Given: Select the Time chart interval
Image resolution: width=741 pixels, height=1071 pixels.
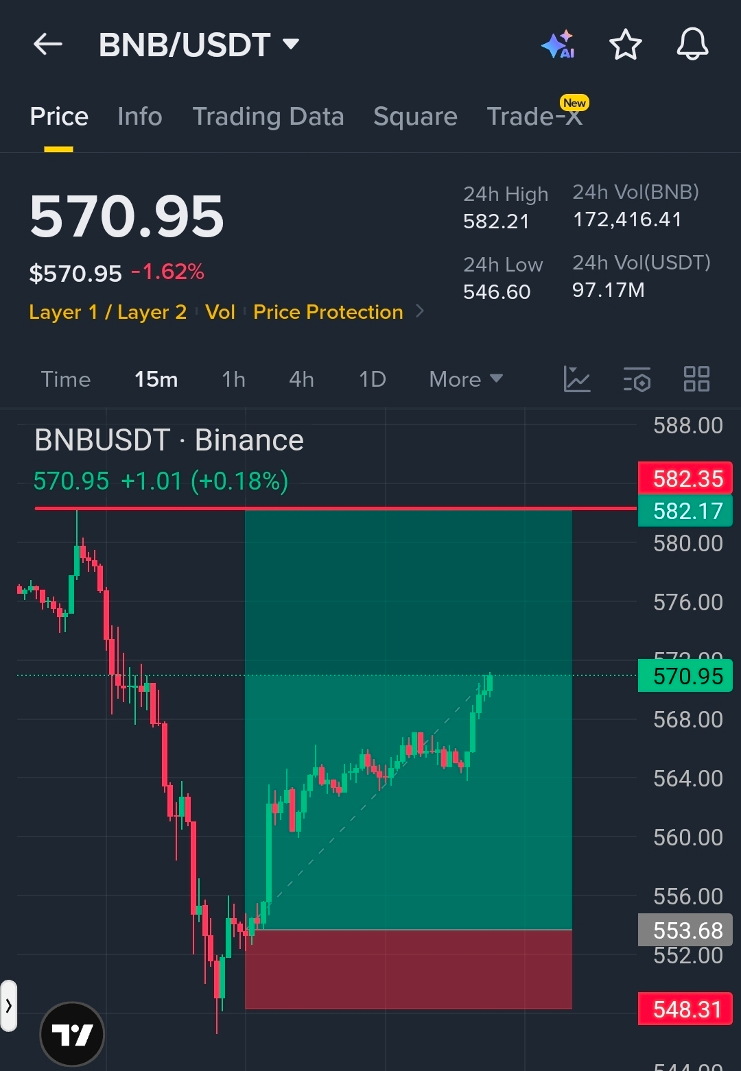Looking at the screenshot, I should tap(66, 379).
